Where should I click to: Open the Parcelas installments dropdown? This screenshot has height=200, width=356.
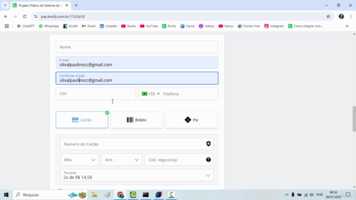pos(137,176)
